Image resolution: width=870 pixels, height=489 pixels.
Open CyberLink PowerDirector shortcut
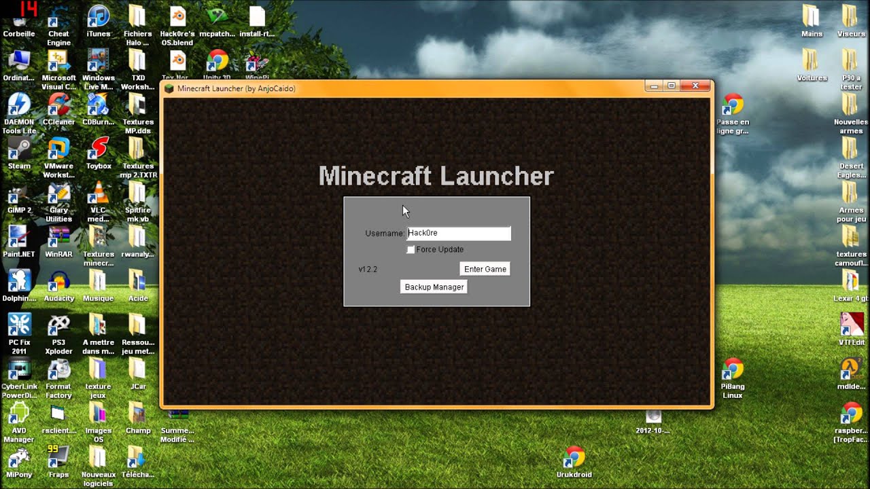tap(19, 378)
